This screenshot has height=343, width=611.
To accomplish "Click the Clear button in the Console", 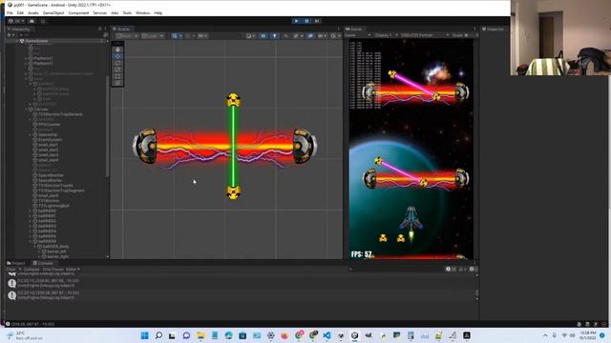I will (x=11, y=269).
